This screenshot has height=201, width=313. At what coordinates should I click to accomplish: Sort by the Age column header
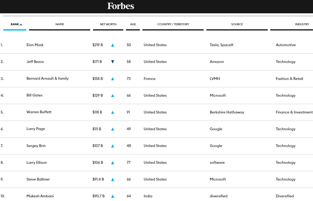coord(133,24)
